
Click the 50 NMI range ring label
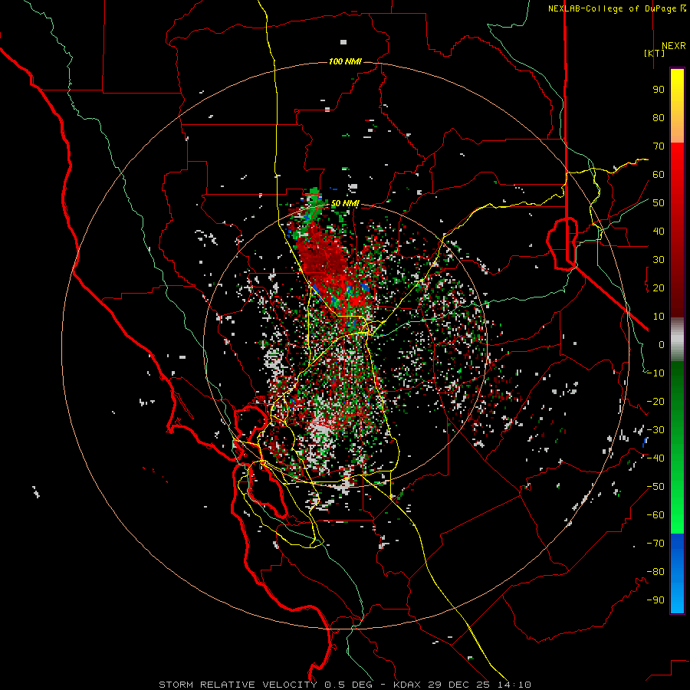pos(345,203)
